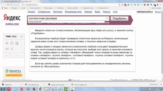Click the shopping cart extension icon

click(135, 5)
